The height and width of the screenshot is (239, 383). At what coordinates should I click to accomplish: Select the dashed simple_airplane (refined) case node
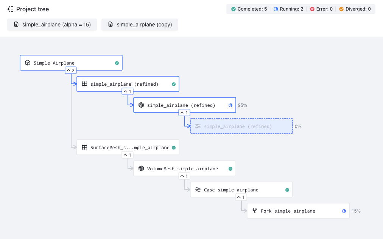pos(241,126)
